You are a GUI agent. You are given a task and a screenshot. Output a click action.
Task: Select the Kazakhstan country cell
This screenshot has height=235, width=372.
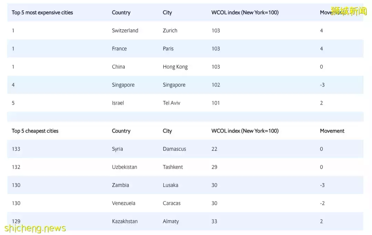click(125, 221)
